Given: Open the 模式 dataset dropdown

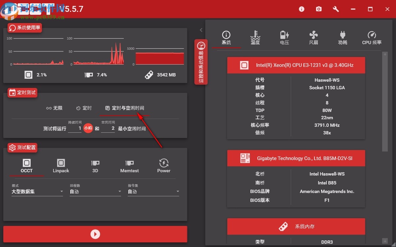Looking at the screenshot, I should (x=37, y=191).
